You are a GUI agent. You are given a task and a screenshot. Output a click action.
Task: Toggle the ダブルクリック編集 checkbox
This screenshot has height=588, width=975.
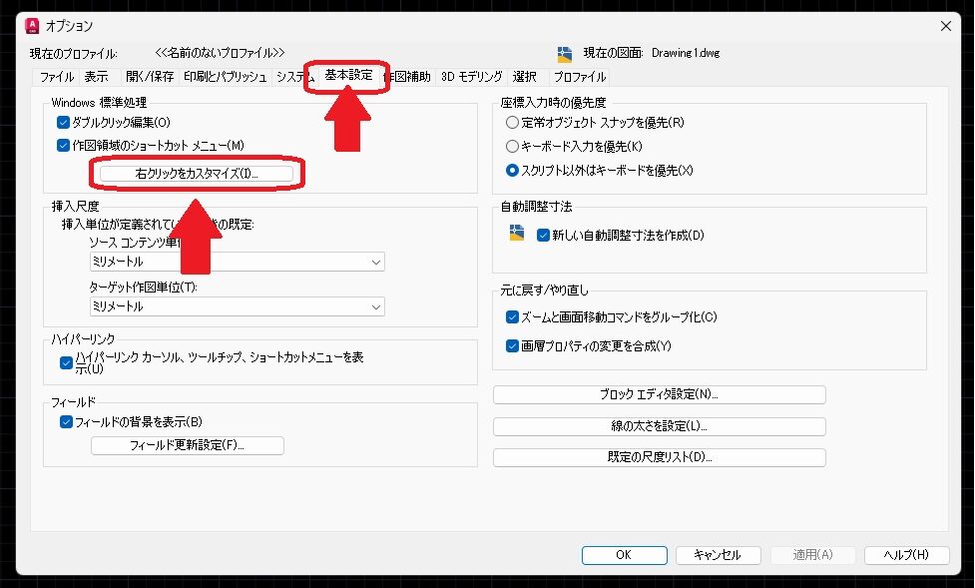65,123
